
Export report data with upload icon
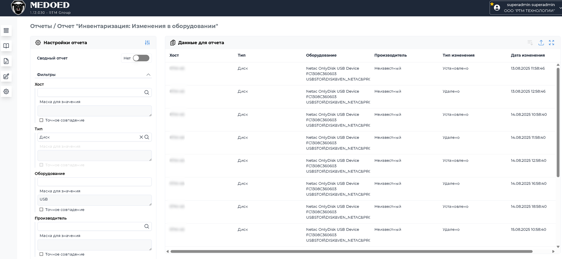[x=541, y=43]
